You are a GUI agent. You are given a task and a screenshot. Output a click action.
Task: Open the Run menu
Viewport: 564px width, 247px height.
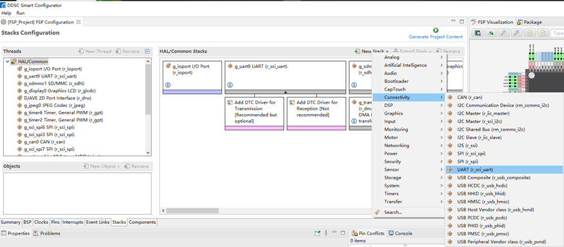coord(21,13)
